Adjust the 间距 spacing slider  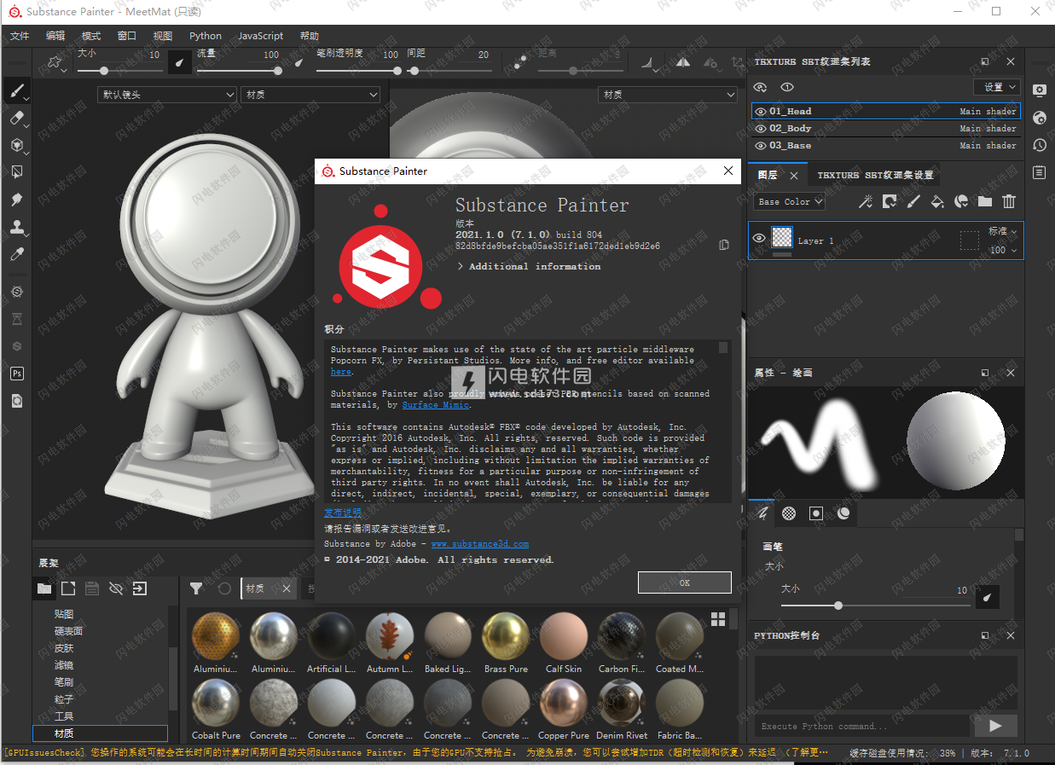pos(449,71)
